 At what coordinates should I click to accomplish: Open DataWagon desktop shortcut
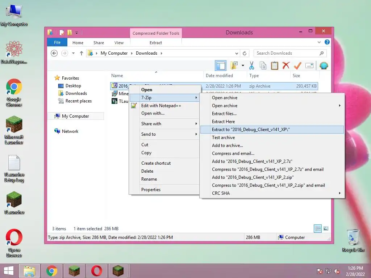(14, 52)
